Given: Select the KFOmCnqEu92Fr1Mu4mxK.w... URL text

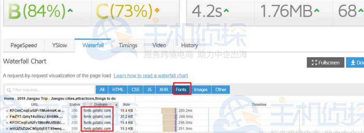Looking at the screenshot, I should [x=37, y=111].
